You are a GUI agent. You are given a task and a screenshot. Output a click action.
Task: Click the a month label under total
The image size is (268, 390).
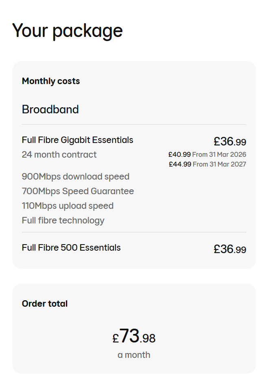point(134,355)
